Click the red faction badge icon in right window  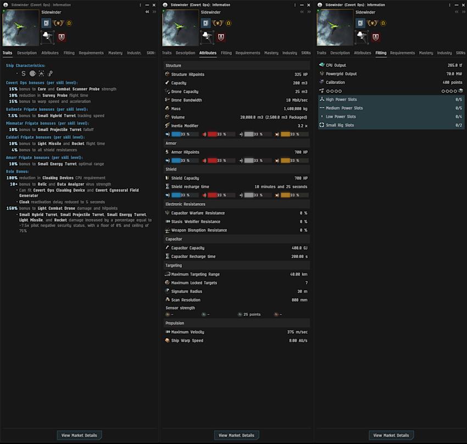pos(376,37)
